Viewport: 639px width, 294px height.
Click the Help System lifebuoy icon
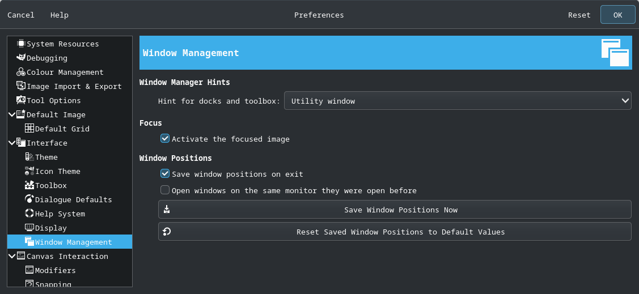(x=29, y=214)
